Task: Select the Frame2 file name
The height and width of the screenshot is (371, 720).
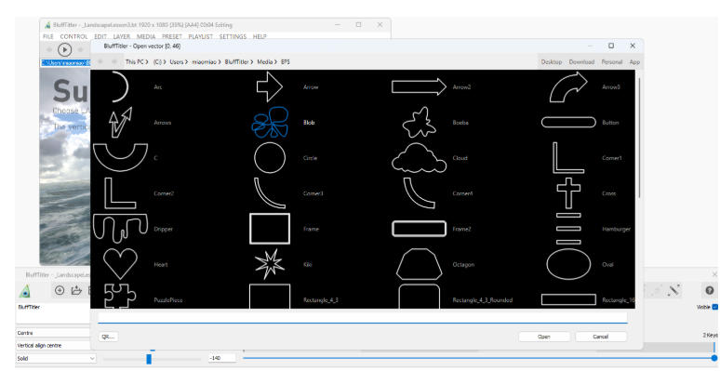Action: tap(462, 229)
